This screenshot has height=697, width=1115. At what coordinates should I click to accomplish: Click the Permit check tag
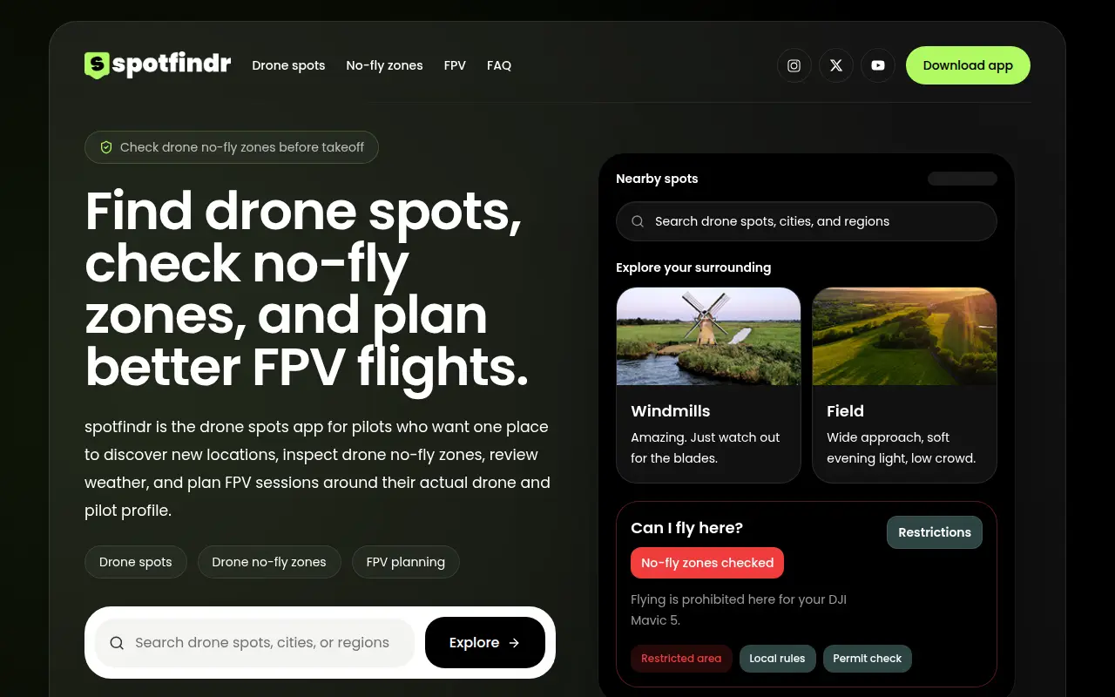[868, 659]
